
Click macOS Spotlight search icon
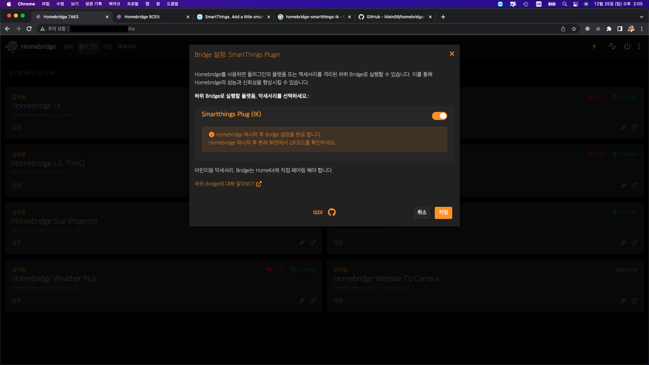[564, 4]
